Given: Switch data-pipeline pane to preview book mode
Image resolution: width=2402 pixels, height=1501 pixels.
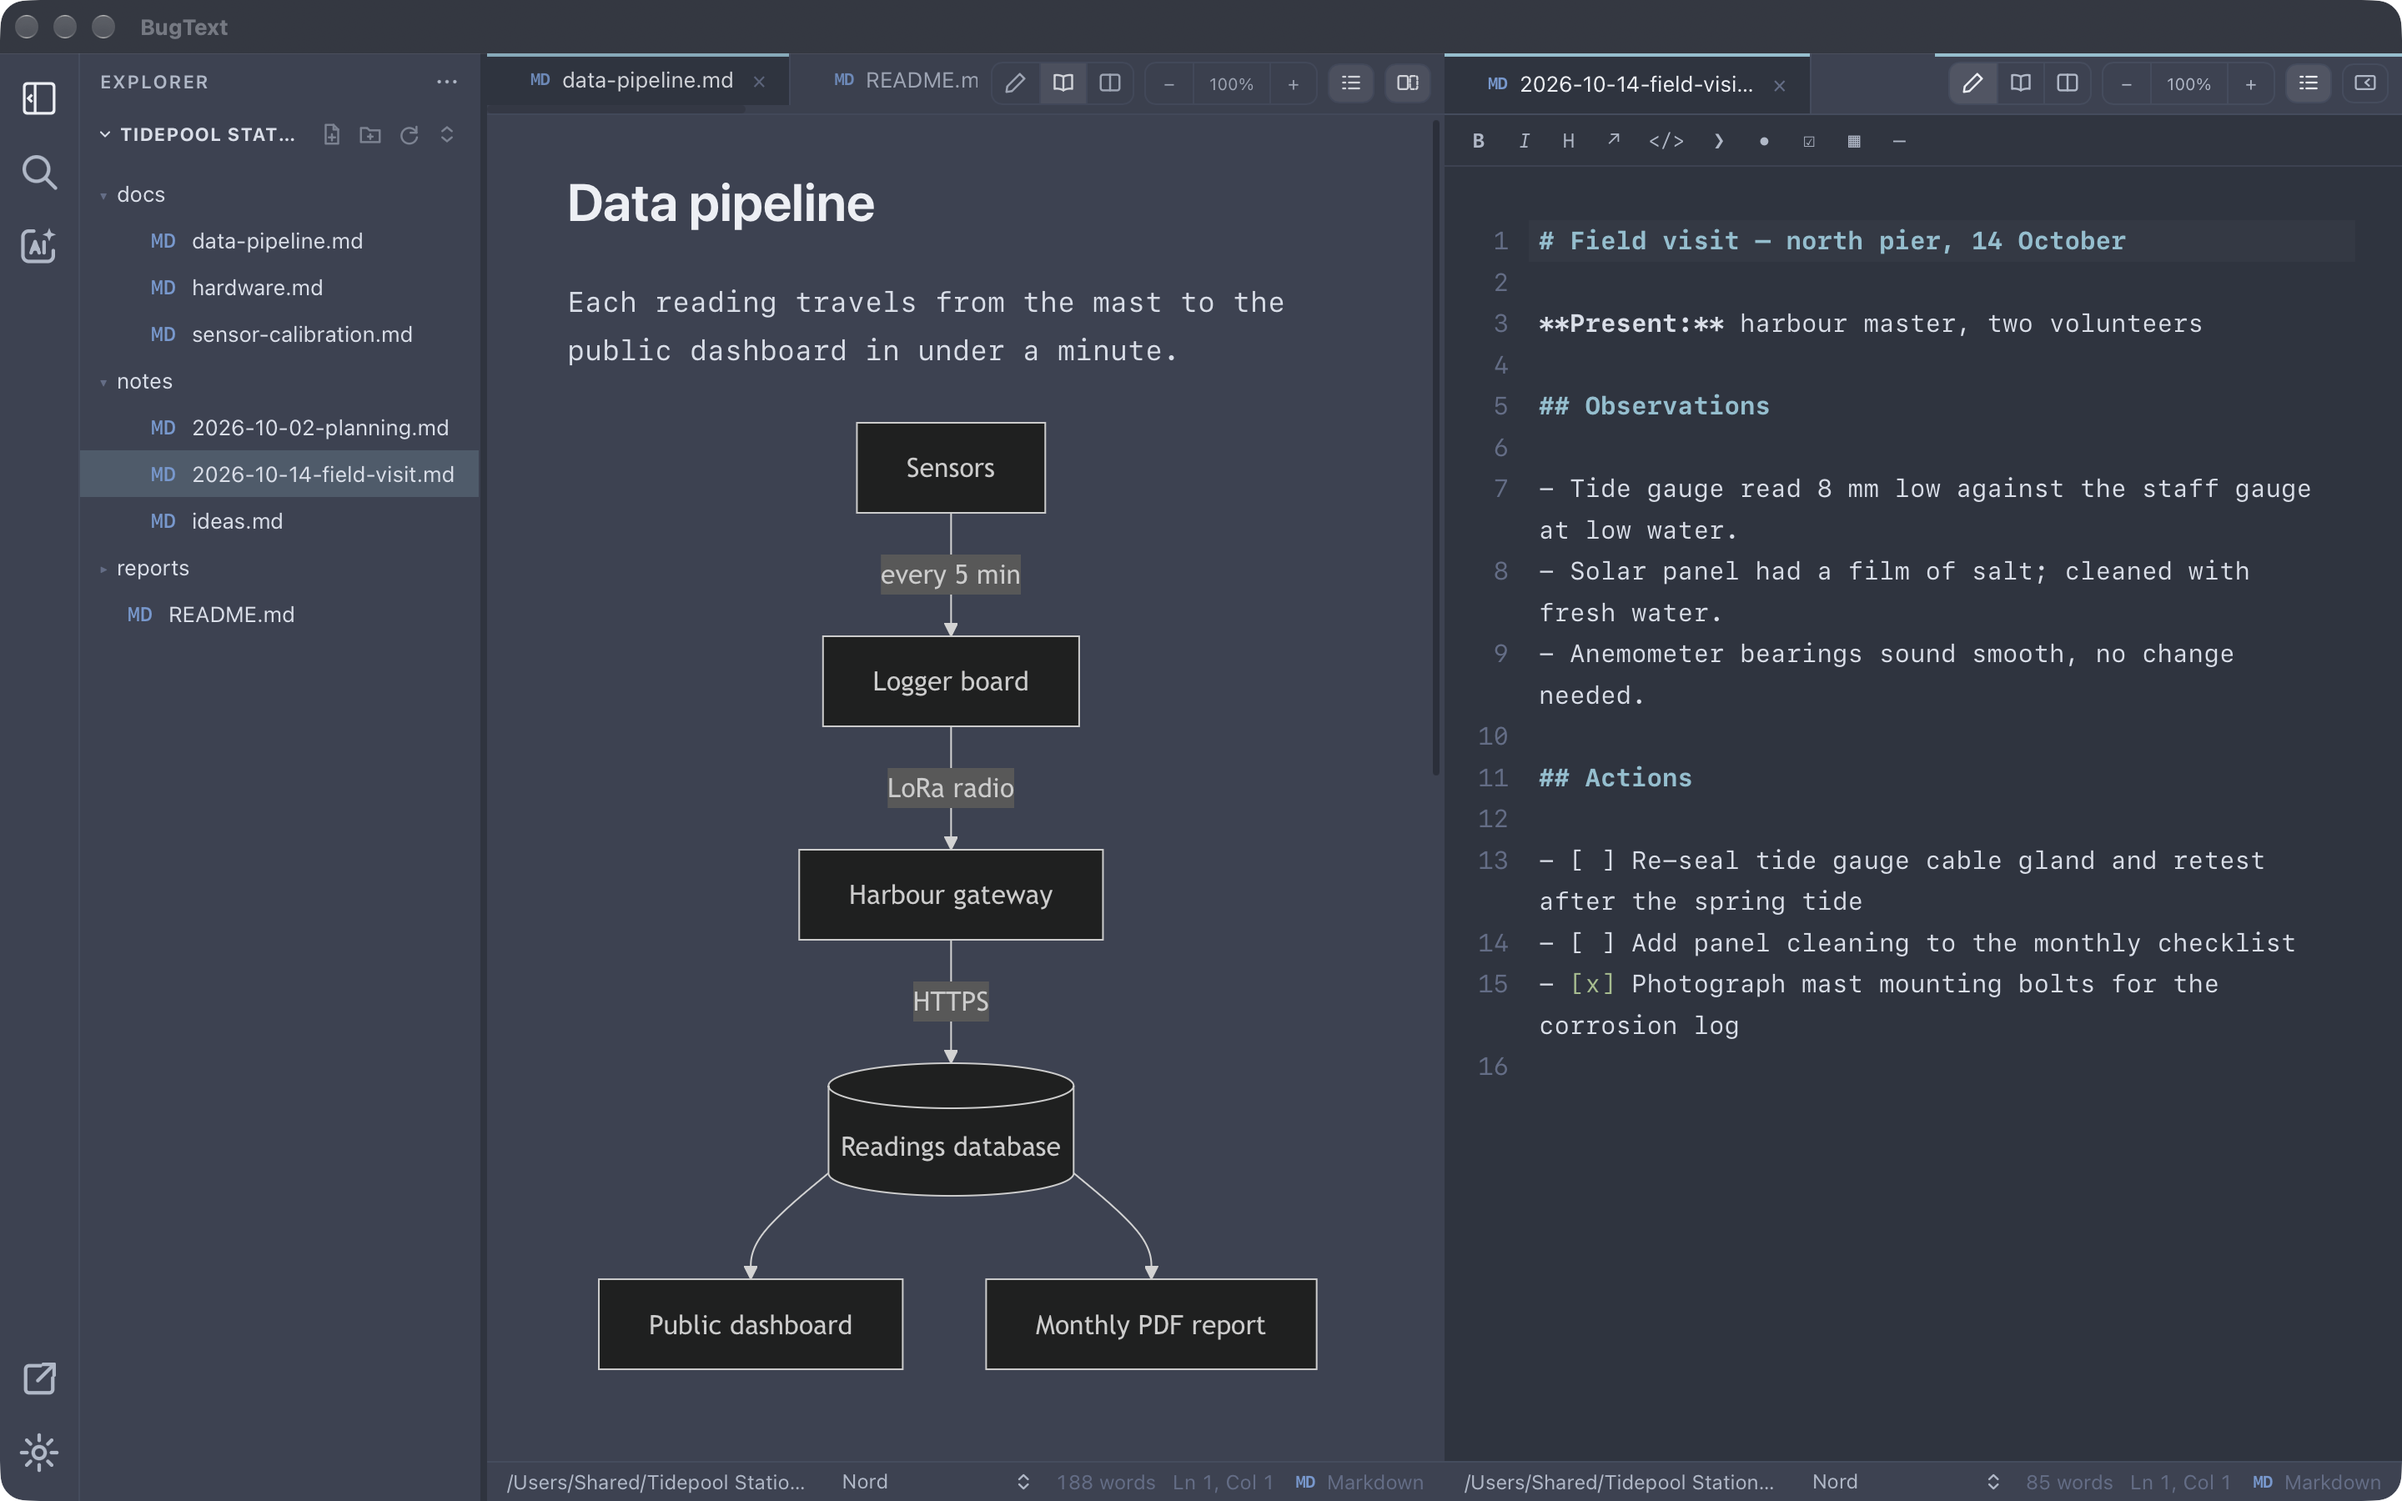Looking at the screenshot, I should click(x=1063, y=83).
